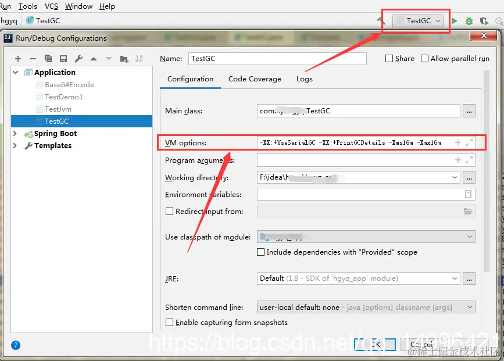Open the VCS menu
Screen dimensions: 504x361
pyautogui.click(x=51, y=6)
